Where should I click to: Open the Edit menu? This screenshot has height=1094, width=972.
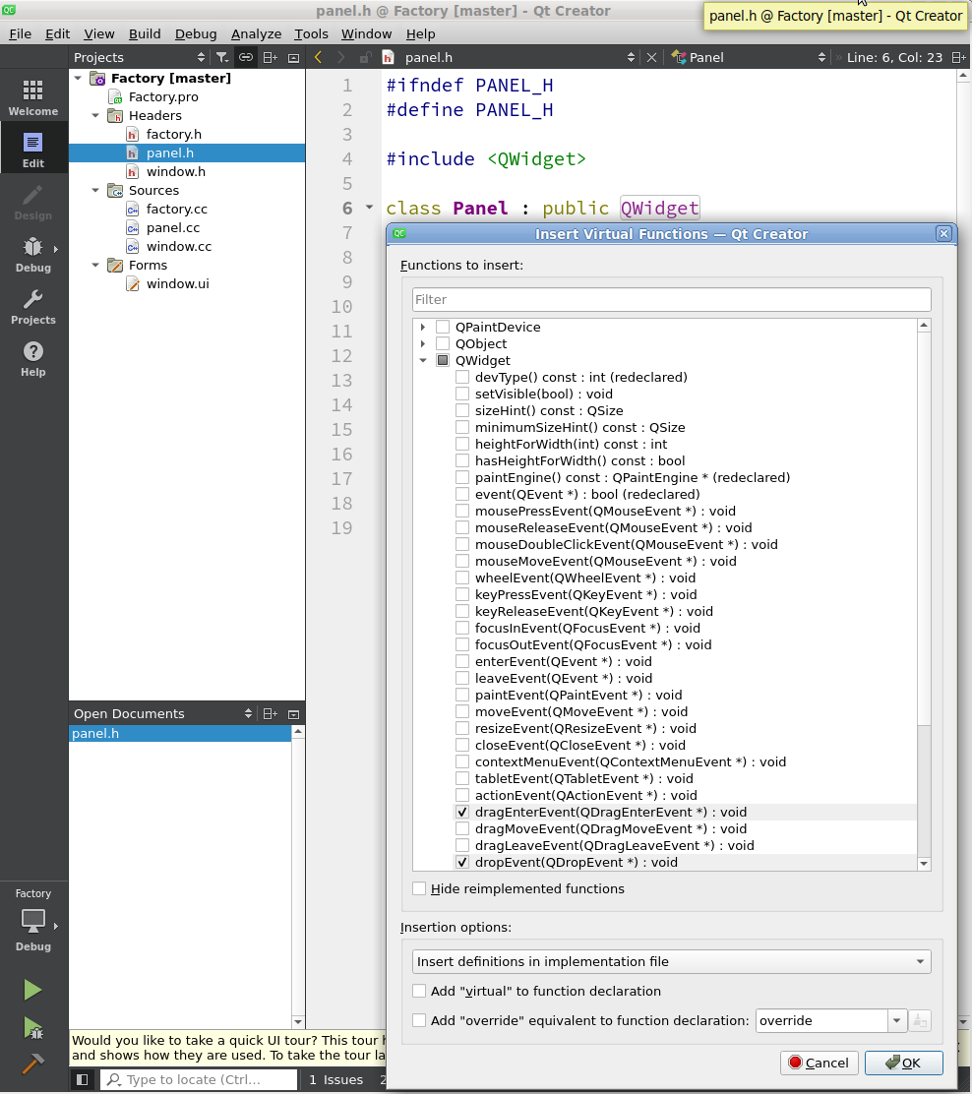pyautogui.click(x=57, y=33)
